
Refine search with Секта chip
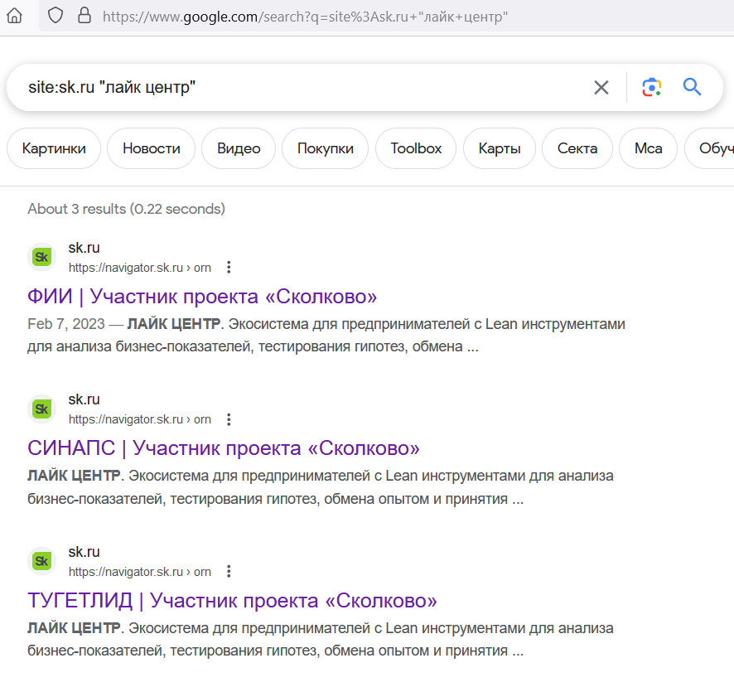tap(577, 148)
